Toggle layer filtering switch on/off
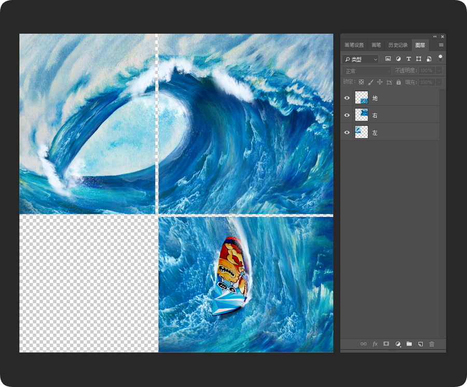 440,59
